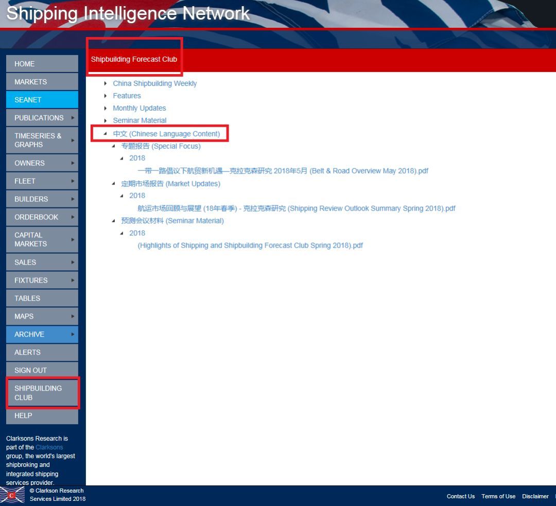Viewport: 556px width, 506px height.
Task: Select 2018 folder under 预测会议材料 (Seminar Material)
Action: 137,233
